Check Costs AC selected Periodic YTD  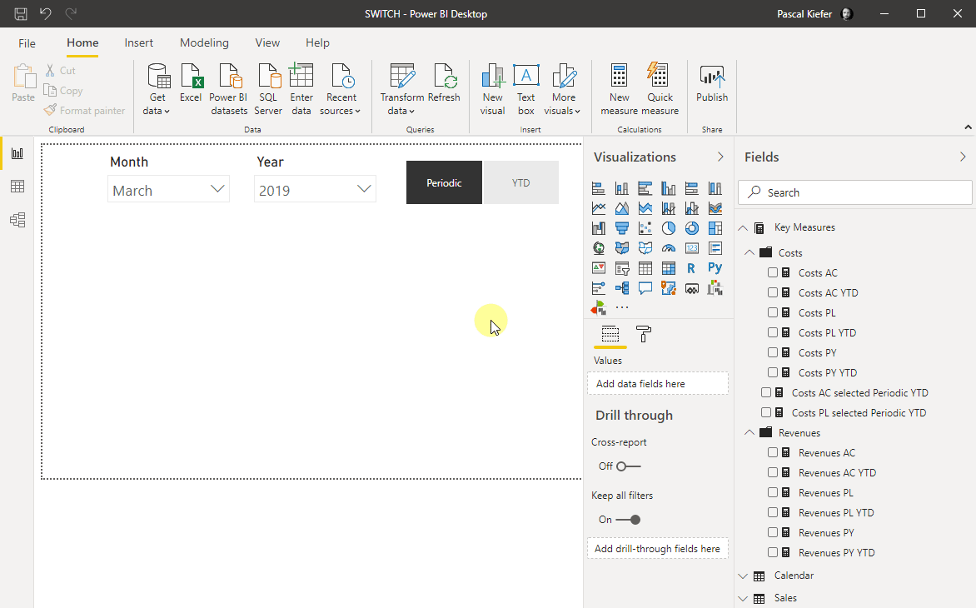[x=766, y=392]
